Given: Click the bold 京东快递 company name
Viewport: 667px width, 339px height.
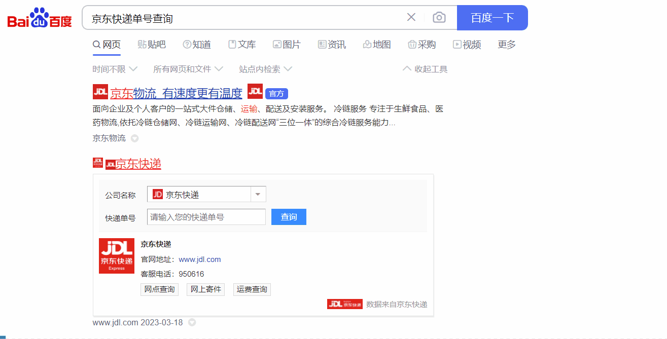Looking at the screenshot, I should click(x=156, y=244).
